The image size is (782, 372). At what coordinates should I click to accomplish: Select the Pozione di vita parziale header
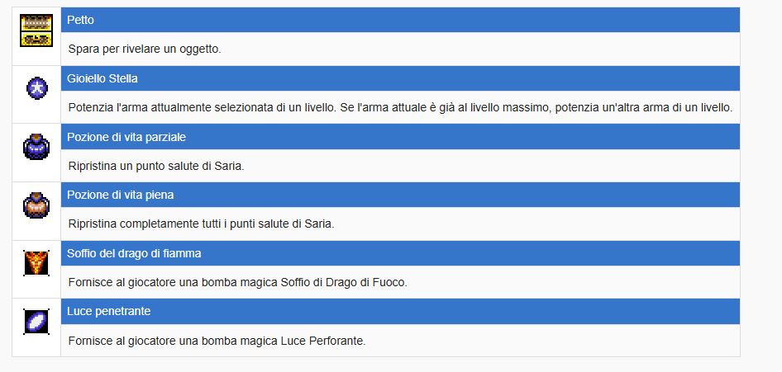coord(400,137)
